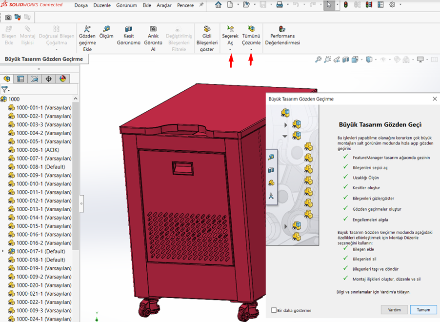Screen dimensions: 440x322
Task: Click the Yardım button
Action: [x=394, y=310]
